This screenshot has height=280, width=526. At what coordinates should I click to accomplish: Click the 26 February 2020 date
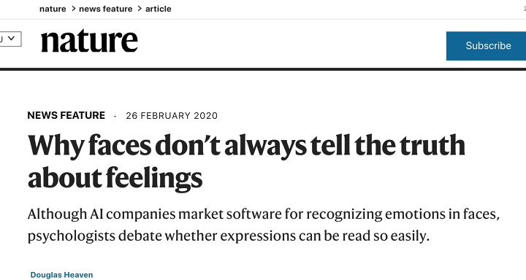[172, 116]
